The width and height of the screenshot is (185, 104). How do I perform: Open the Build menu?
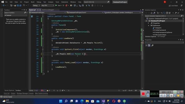click(x=33, y=2)
